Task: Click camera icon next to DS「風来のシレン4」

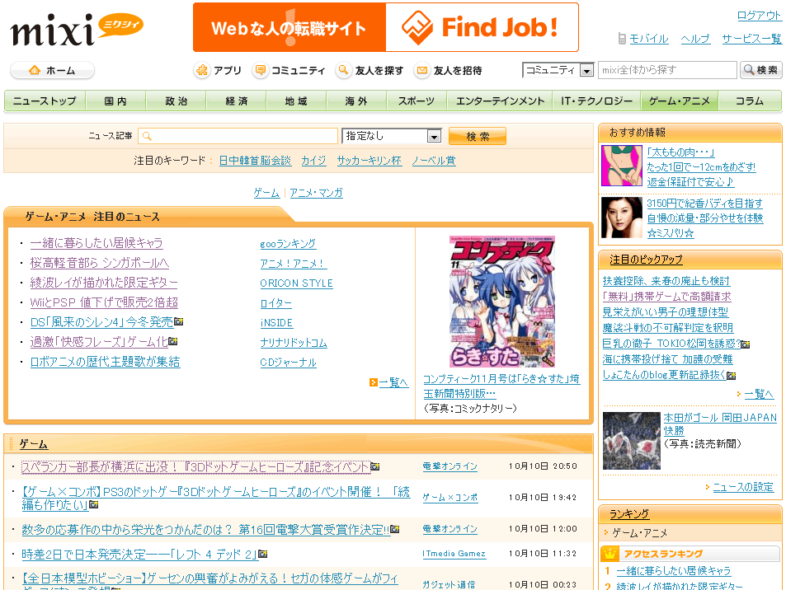Action: tap(178, 321)
